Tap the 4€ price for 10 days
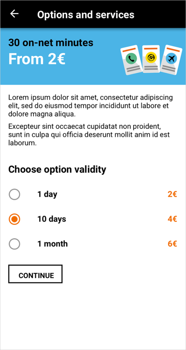The height and width of the screenshot is (350, 186). click(172, 219)
